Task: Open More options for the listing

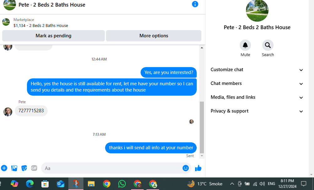Action: coord(154,36)
